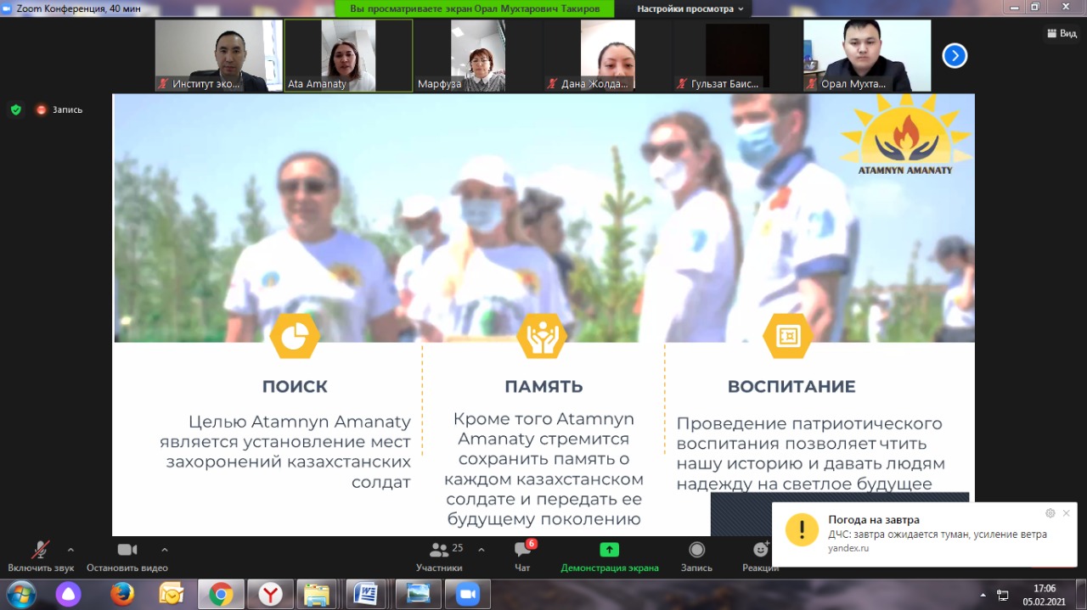Click the ПАМЯТЬ heading on the slide
Image resolution: width=1087 pixels, height=610 pixels.
click(x=543, y=387)
